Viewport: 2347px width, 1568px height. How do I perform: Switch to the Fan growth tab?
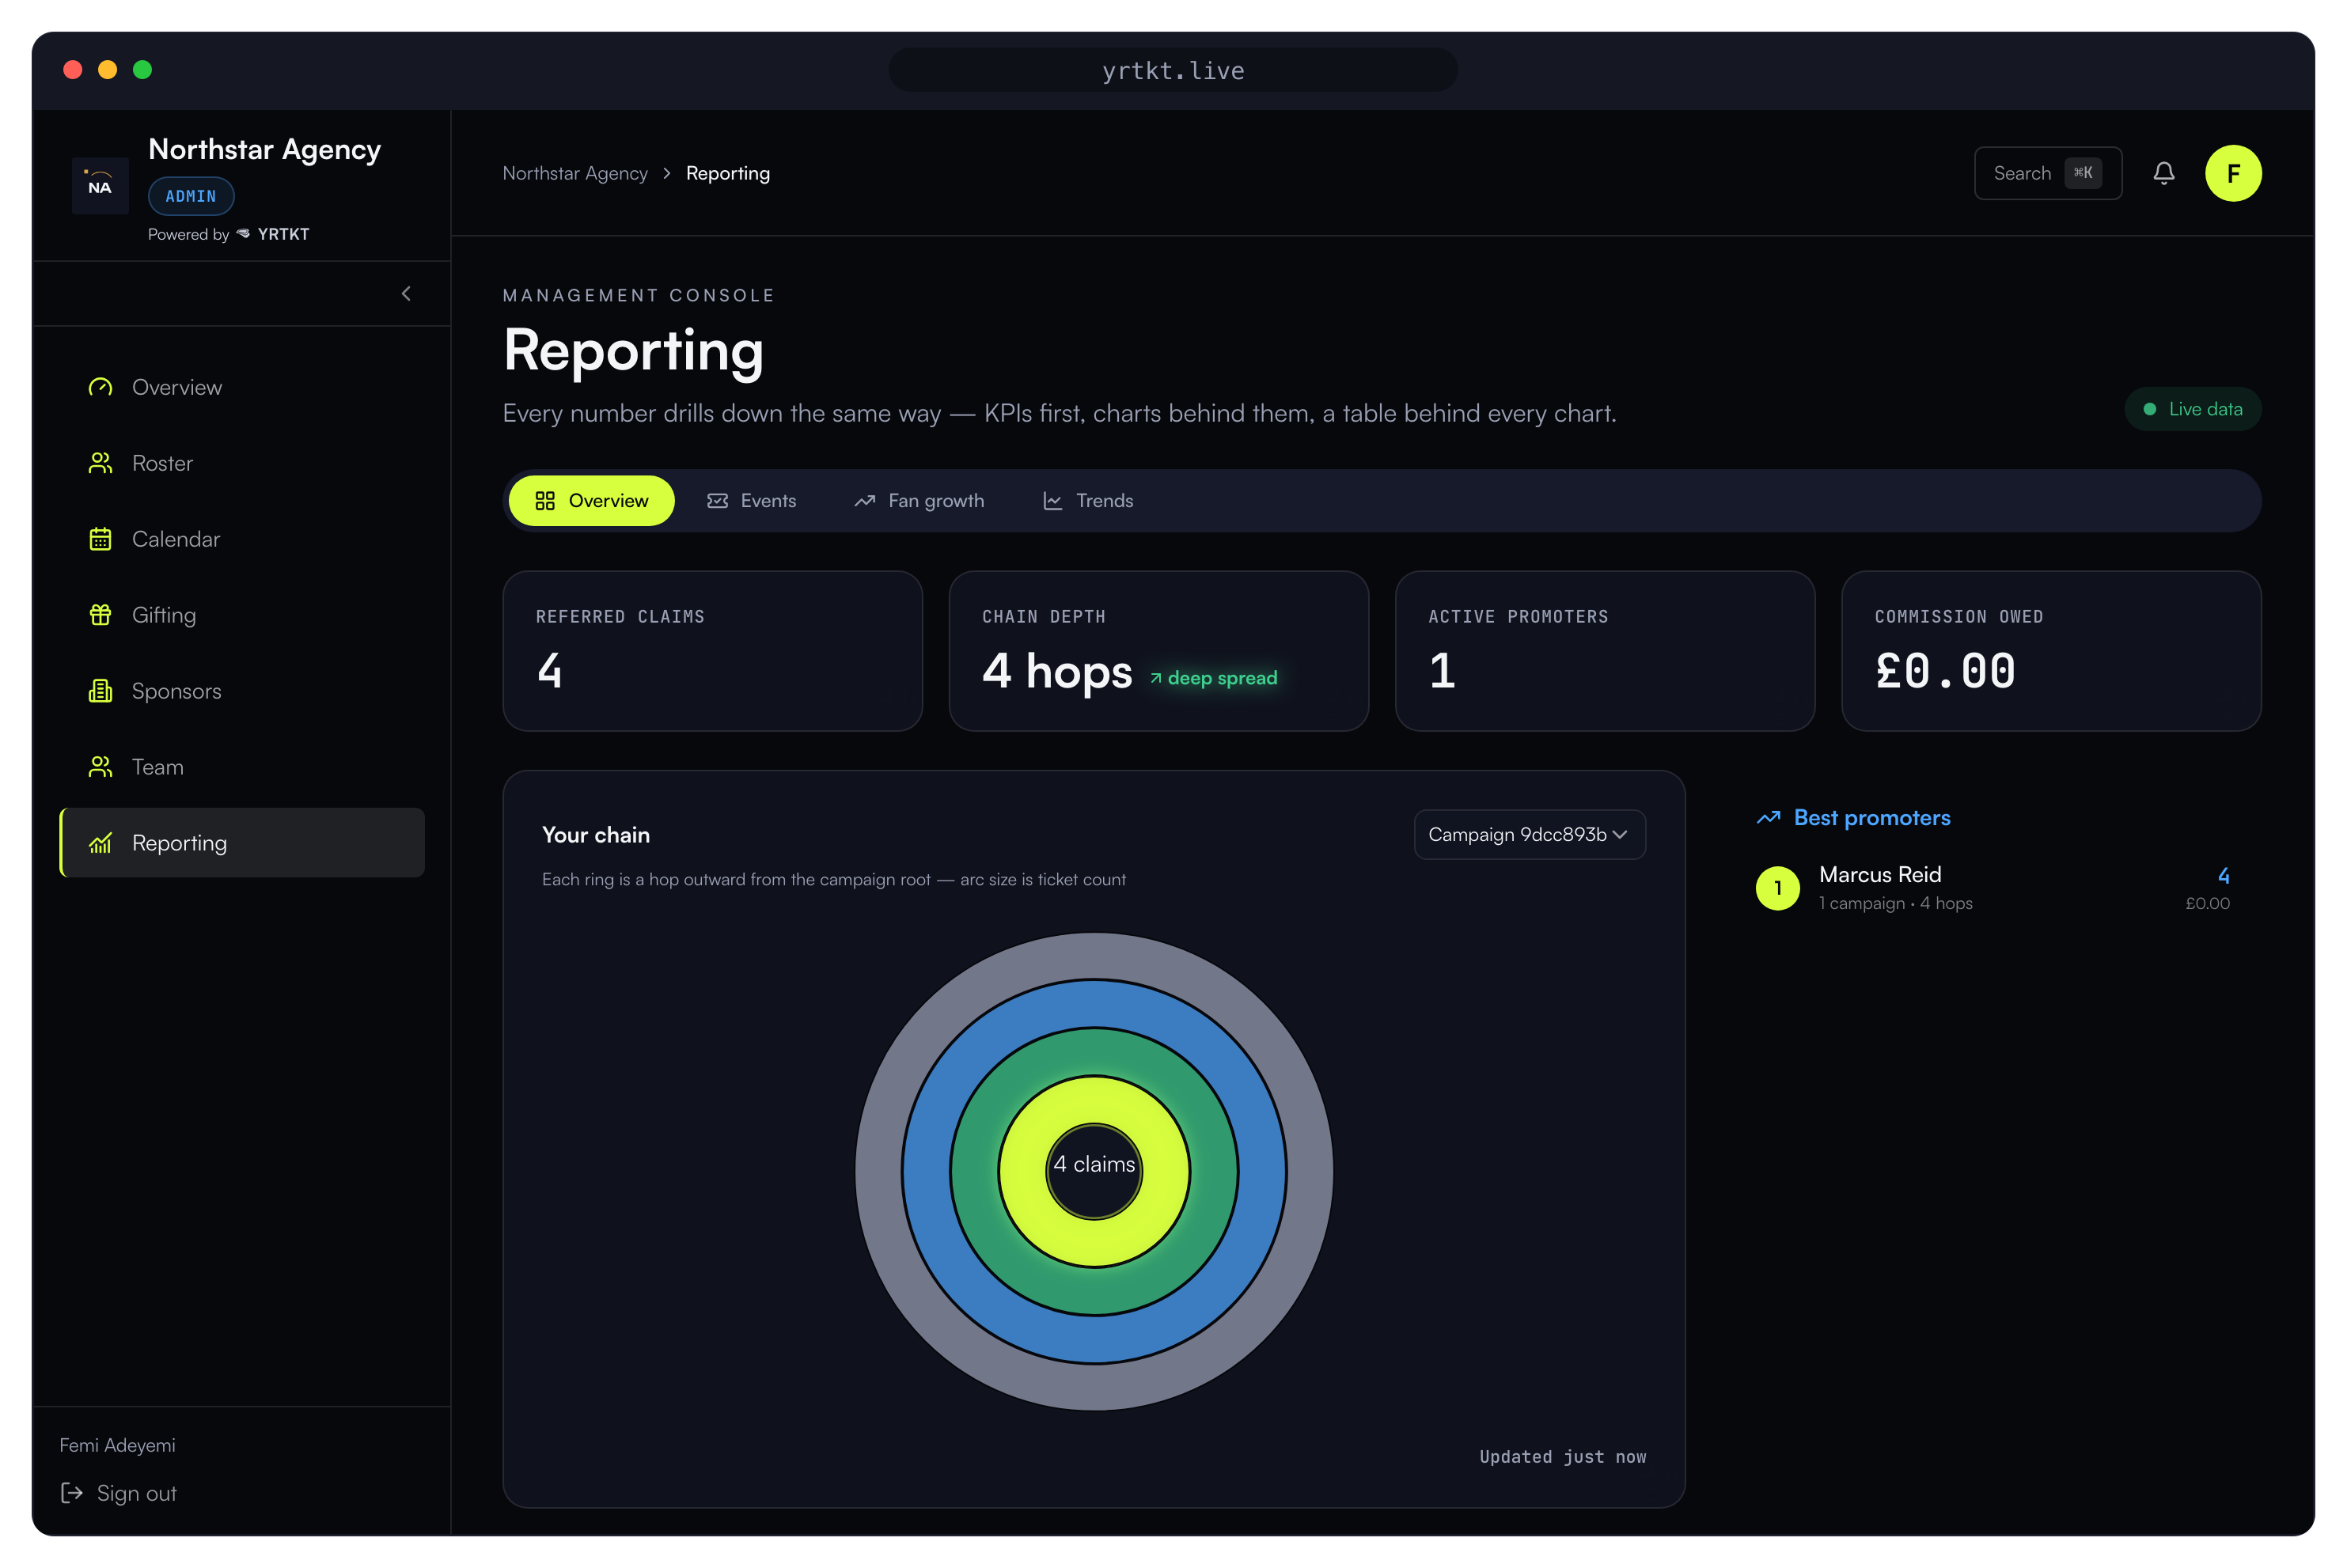919,501
